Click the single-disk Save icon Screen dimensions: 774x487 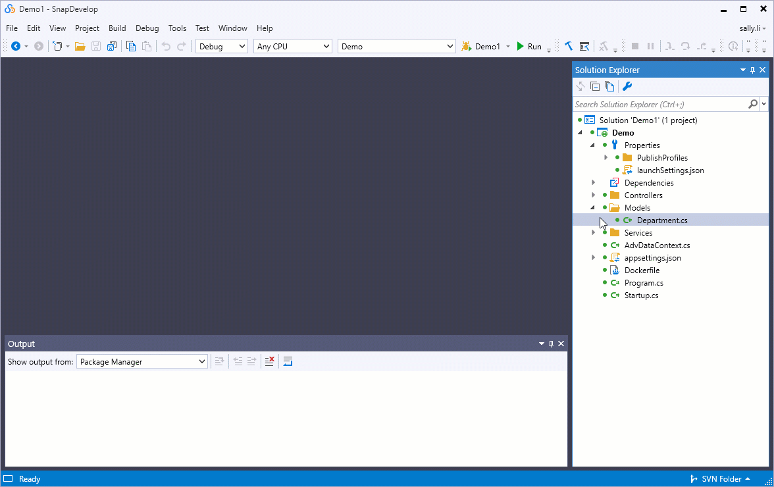96,46
